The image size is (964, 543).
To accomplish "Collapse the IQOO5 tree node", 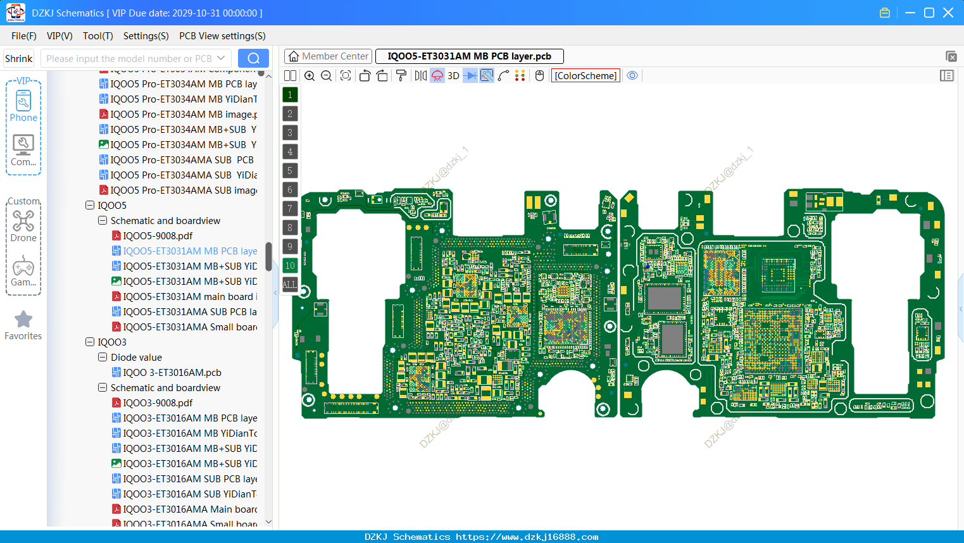I will tap(90, 206).
